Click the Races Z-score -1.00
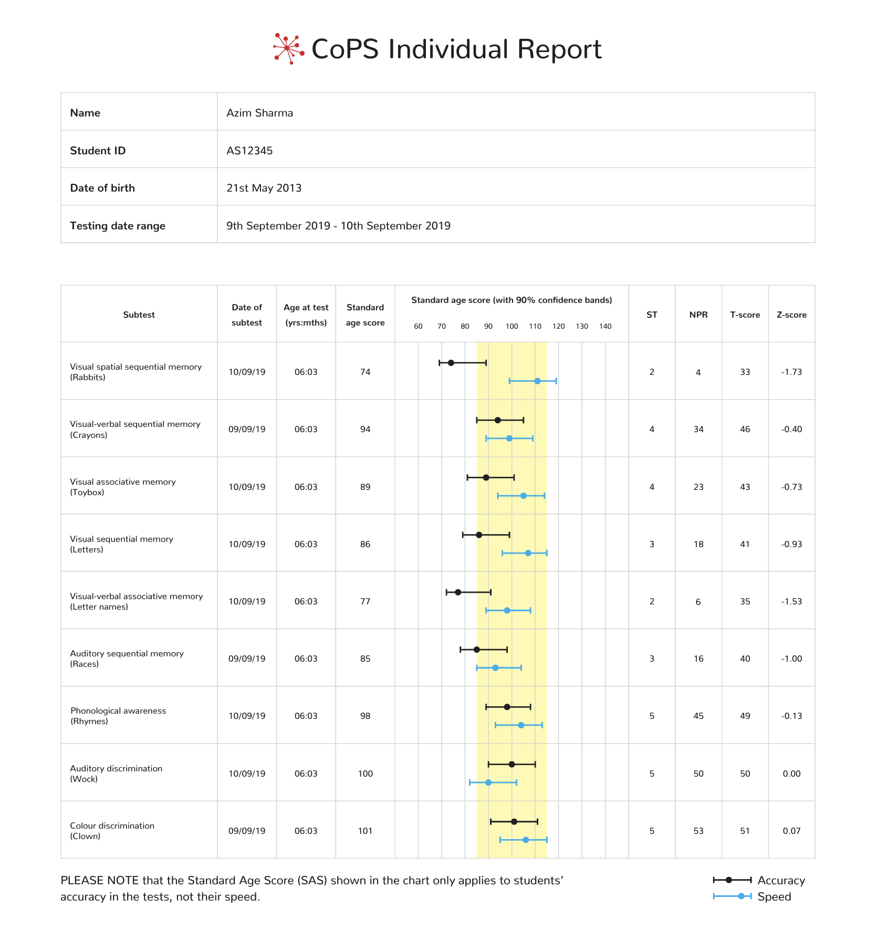The height and width of the screenshot is (941, 876). [x=791, y=658]
